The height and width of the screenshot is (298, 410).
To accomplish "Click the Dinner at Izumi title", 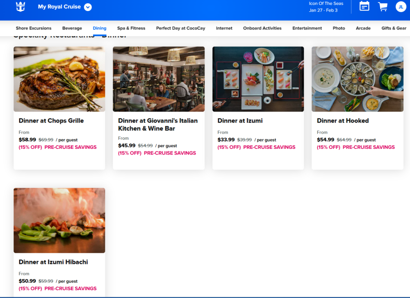I will point(240,121).
